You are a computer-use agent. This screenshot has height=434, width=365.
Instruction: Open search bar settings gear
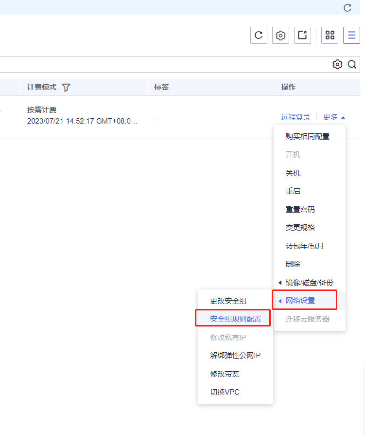pos(337,64)
